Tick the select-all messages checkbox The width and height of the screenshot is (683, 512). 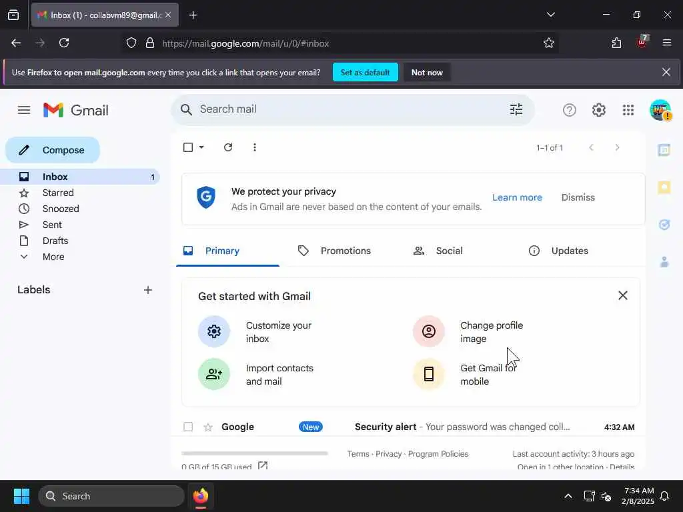(188, 147)
